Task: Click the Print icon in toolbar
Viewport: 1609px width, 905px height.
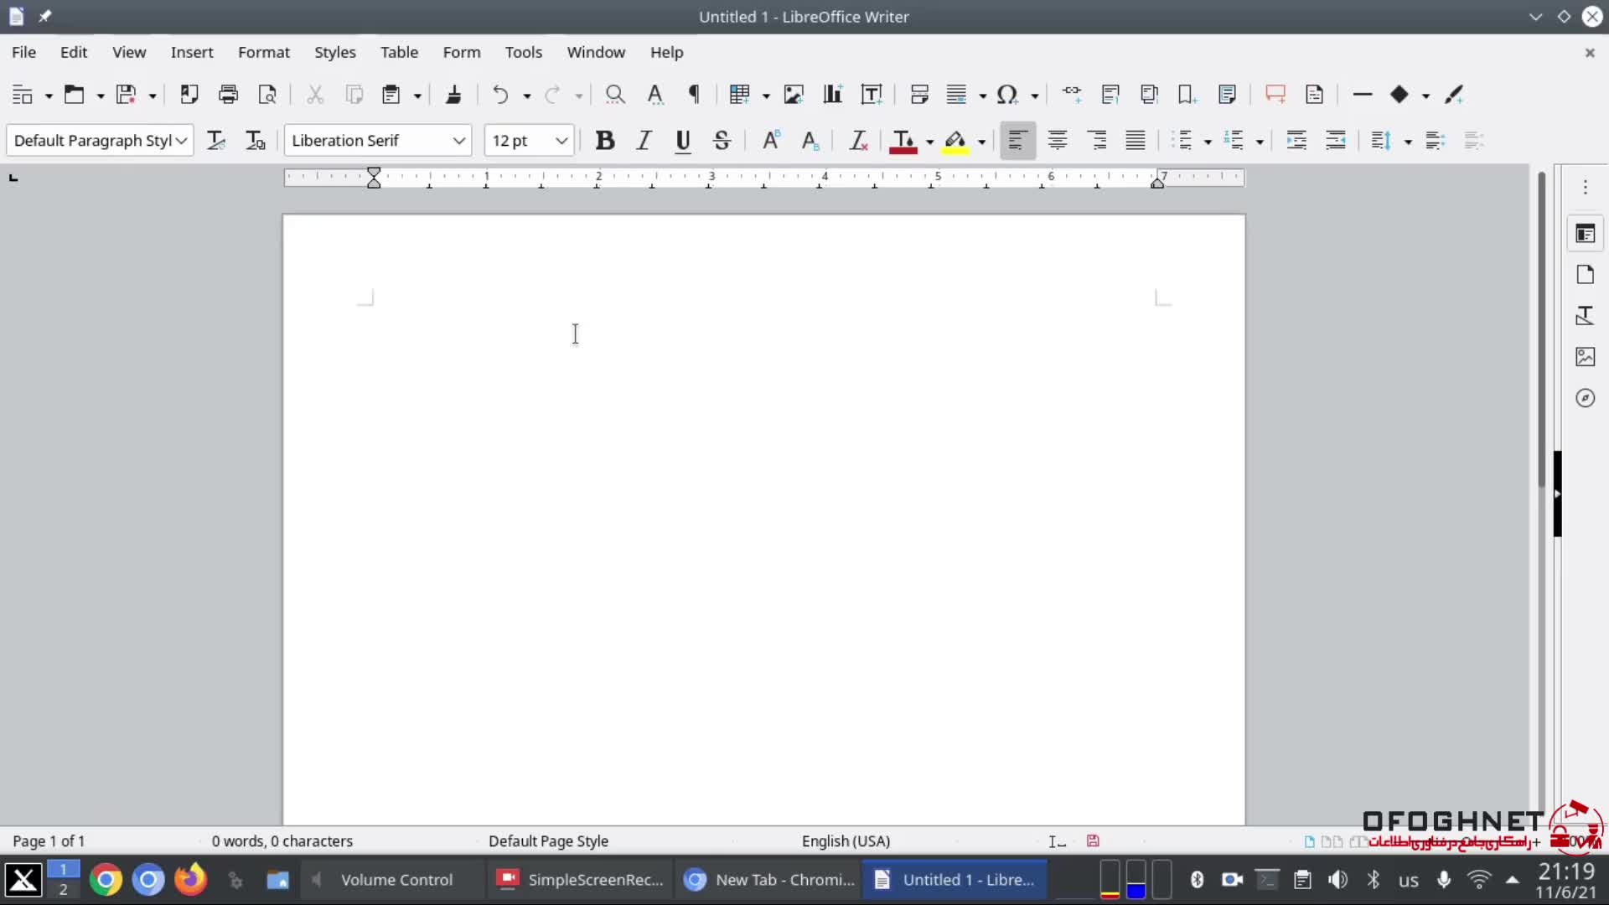Action: 228,95
